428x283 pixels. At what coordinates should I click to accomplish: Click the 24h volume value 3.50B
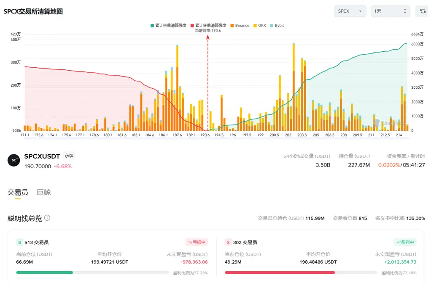click(323, 165)
